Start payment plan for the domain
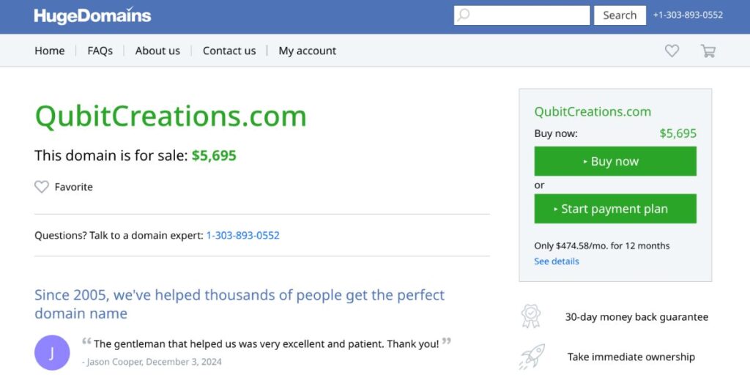 (x=615, y=209)
